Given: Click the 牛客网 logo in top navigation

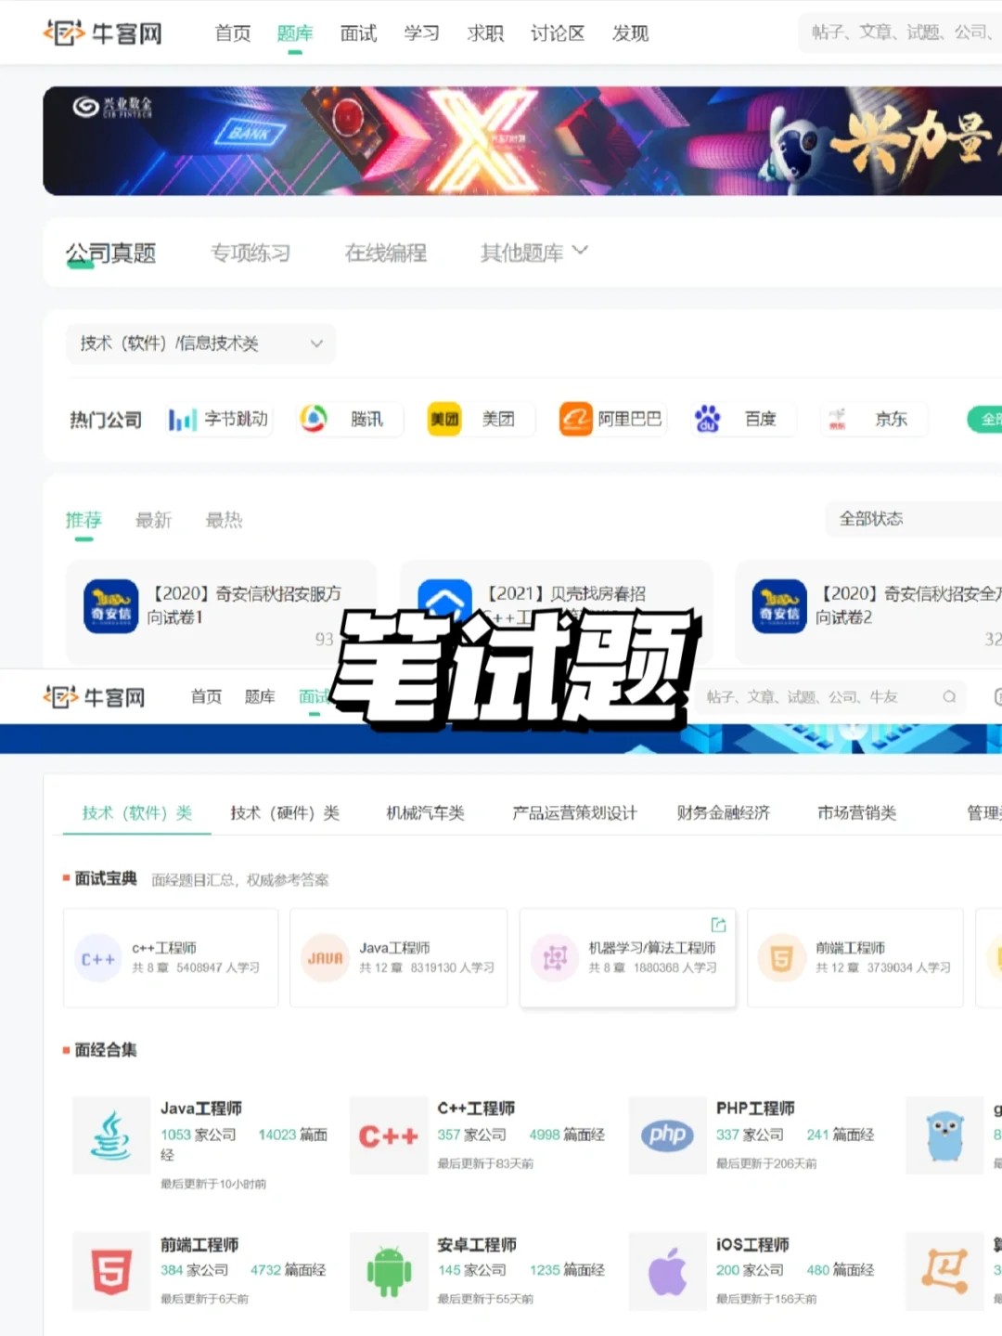Looking at the screenshot, I should tap(103, 33).
